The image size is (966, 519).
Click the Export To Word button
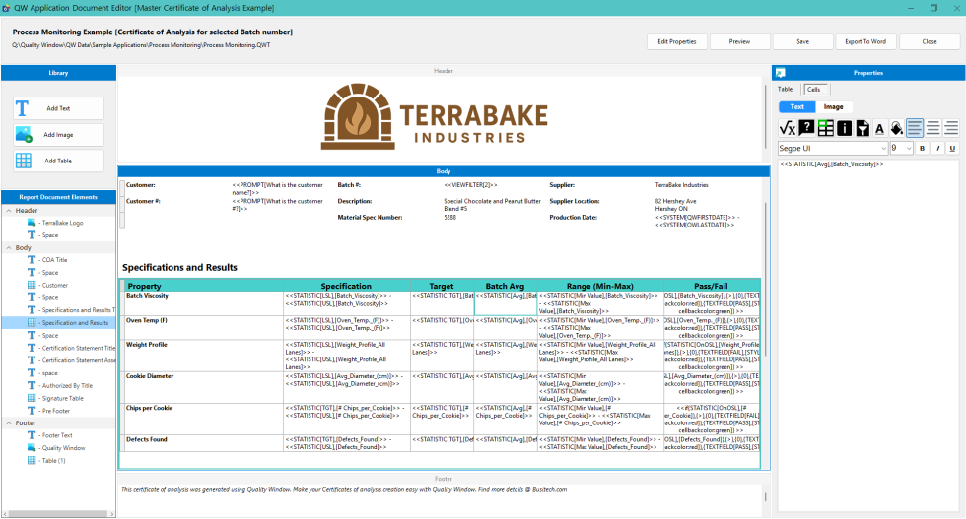(865, 41)
